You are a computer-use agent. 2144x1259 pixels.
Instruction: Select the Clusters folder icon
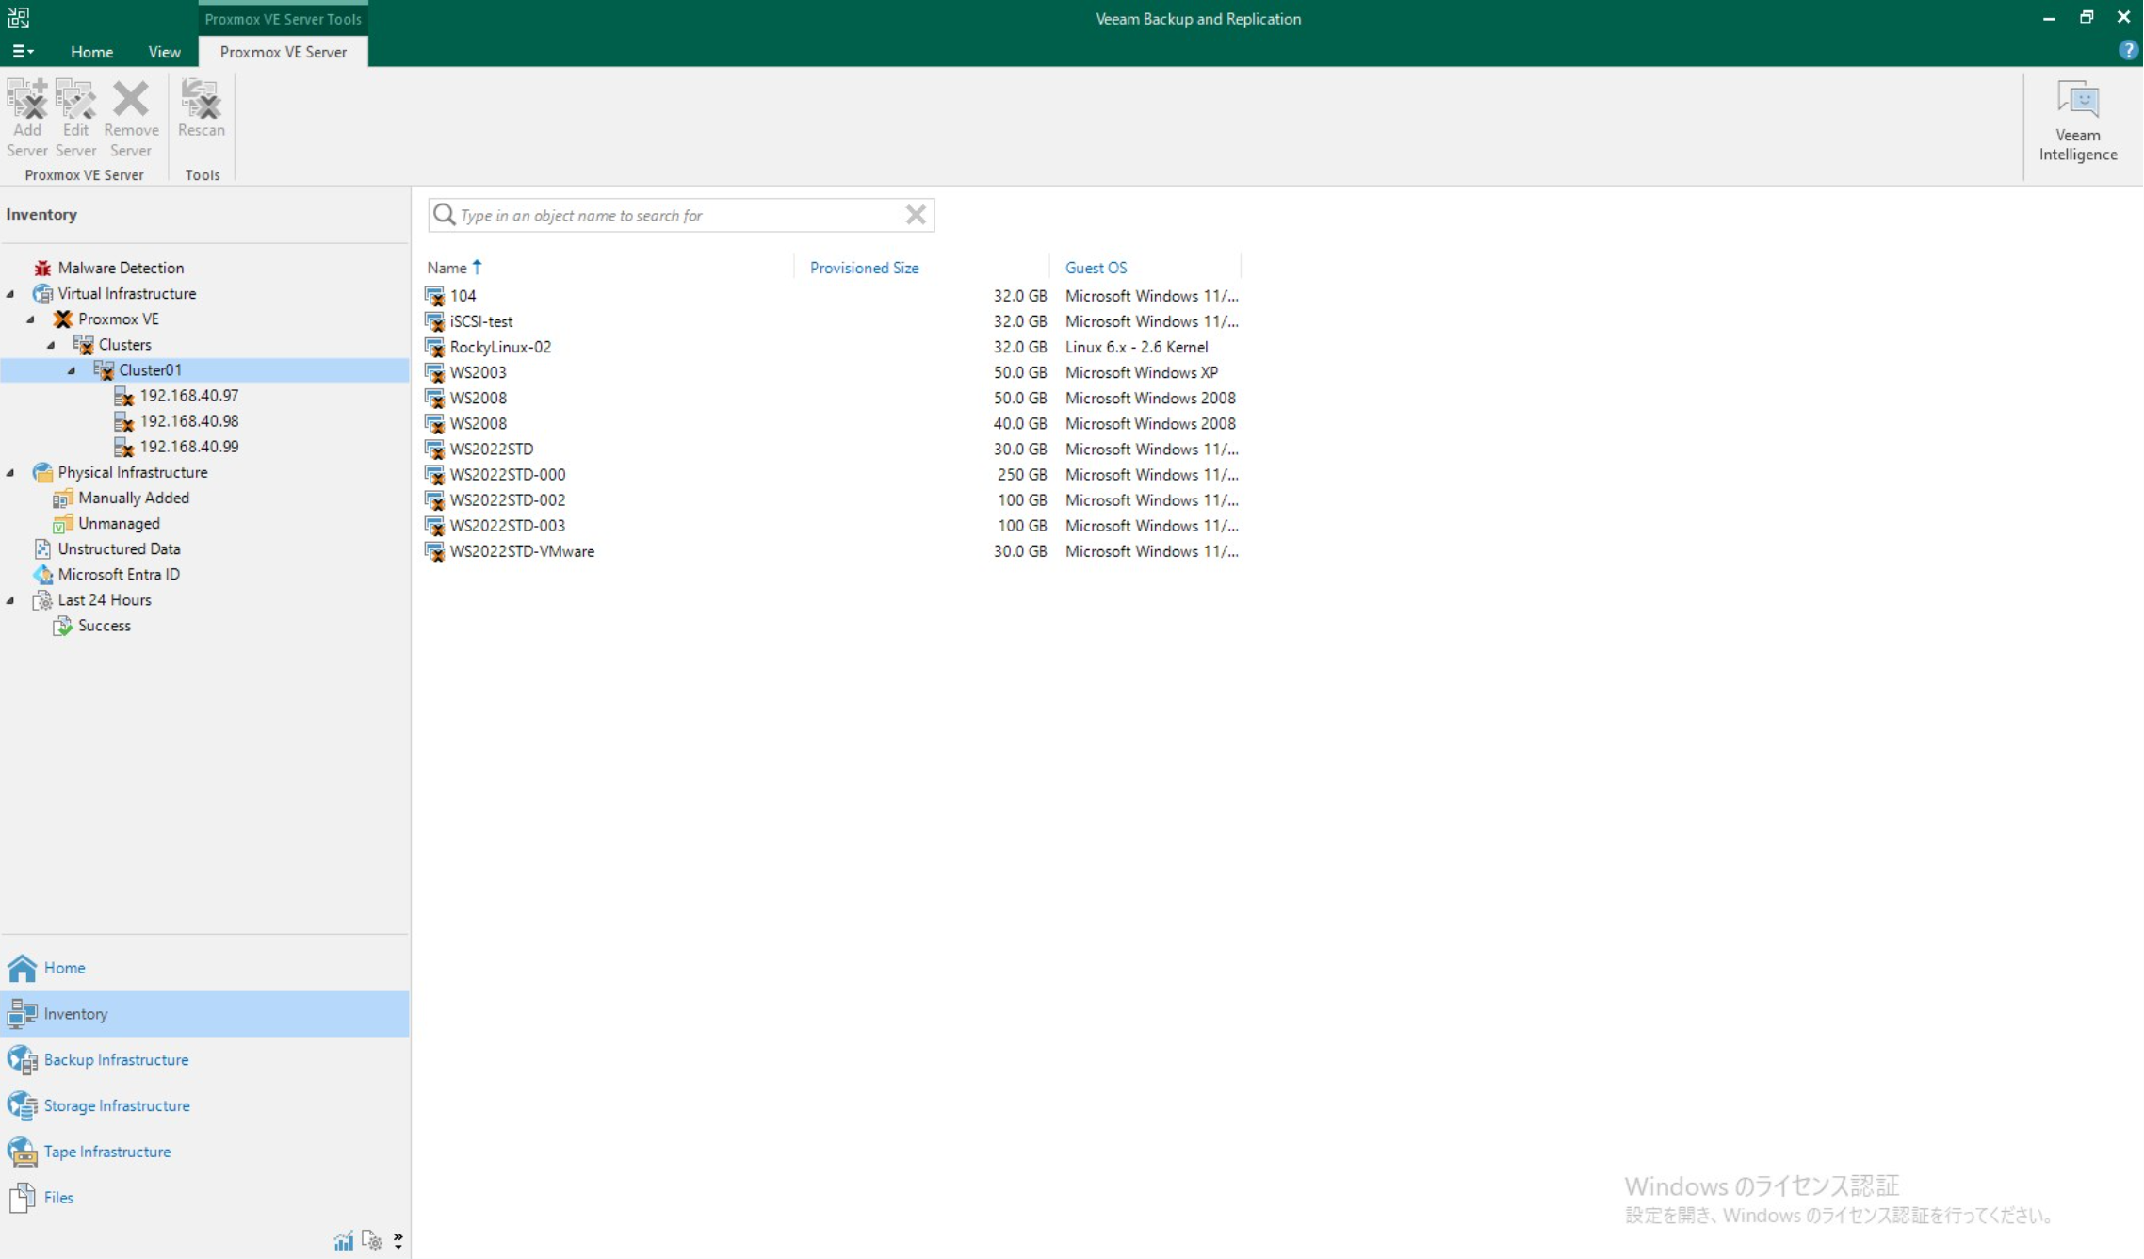(84, 345)
